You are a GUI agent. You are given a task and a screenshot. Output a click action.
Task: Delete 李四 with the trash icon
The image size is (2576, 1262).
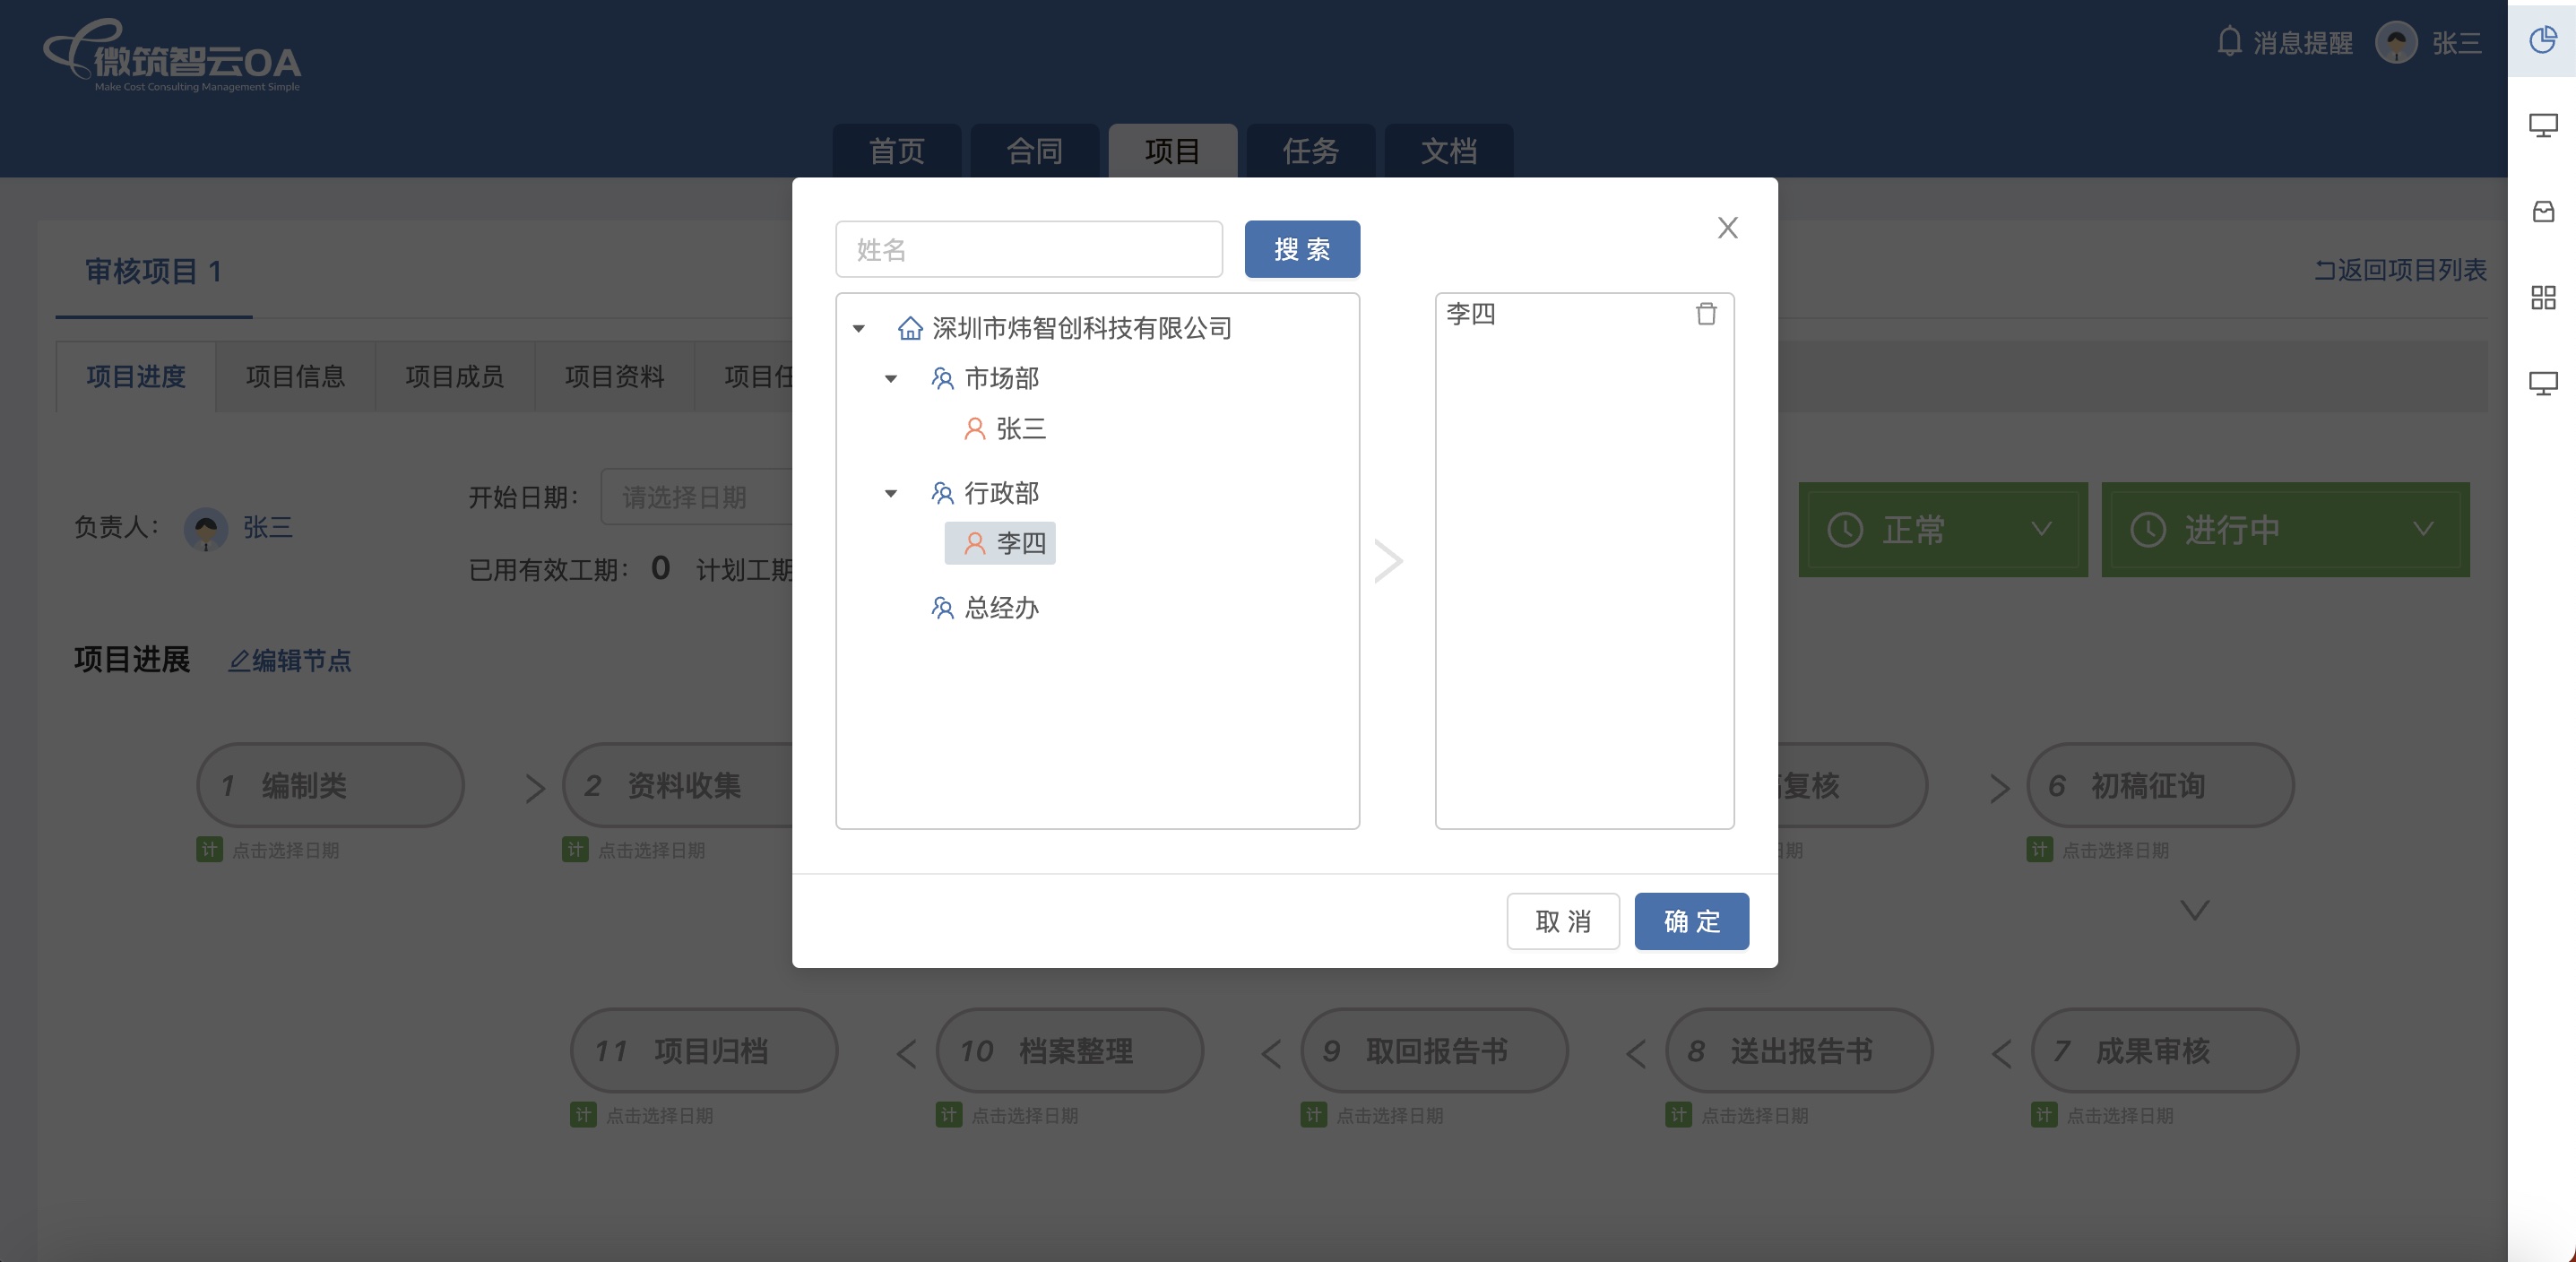1706,314
